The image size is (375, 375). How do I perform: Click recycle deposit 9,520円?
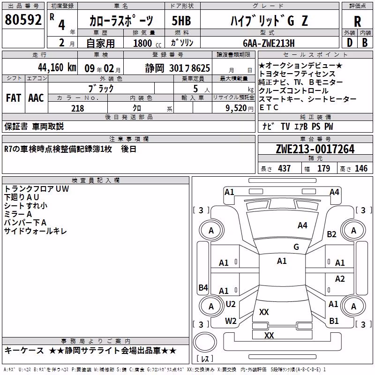click(240, 108)
